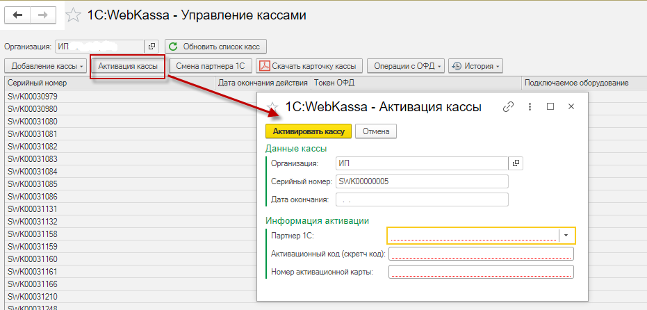
Task: Click Смена партнера 1С button
Action: click(211, 66)
